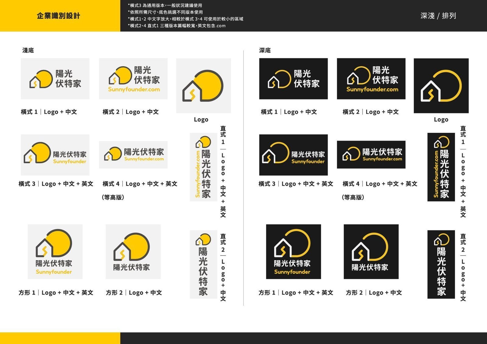The height and width of the screenshot is (344, 487).
Task: Click the 淺底 section heading
Action: point(28,50)
